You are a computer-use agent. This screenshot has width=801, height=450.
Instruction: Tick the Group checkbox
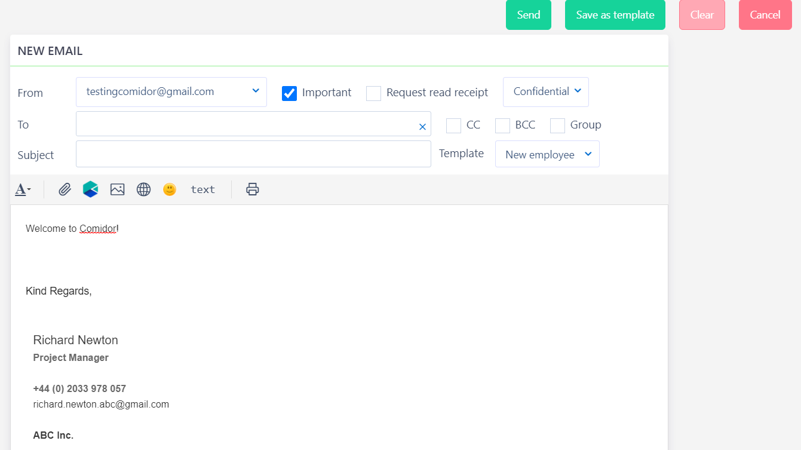(x=557, y=125)
